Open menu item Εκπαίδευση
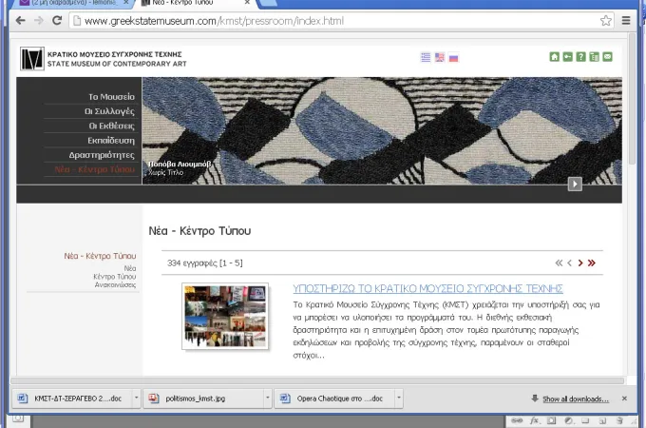The height and width of the screenshot is (428, 646). [x=111, y=141]
